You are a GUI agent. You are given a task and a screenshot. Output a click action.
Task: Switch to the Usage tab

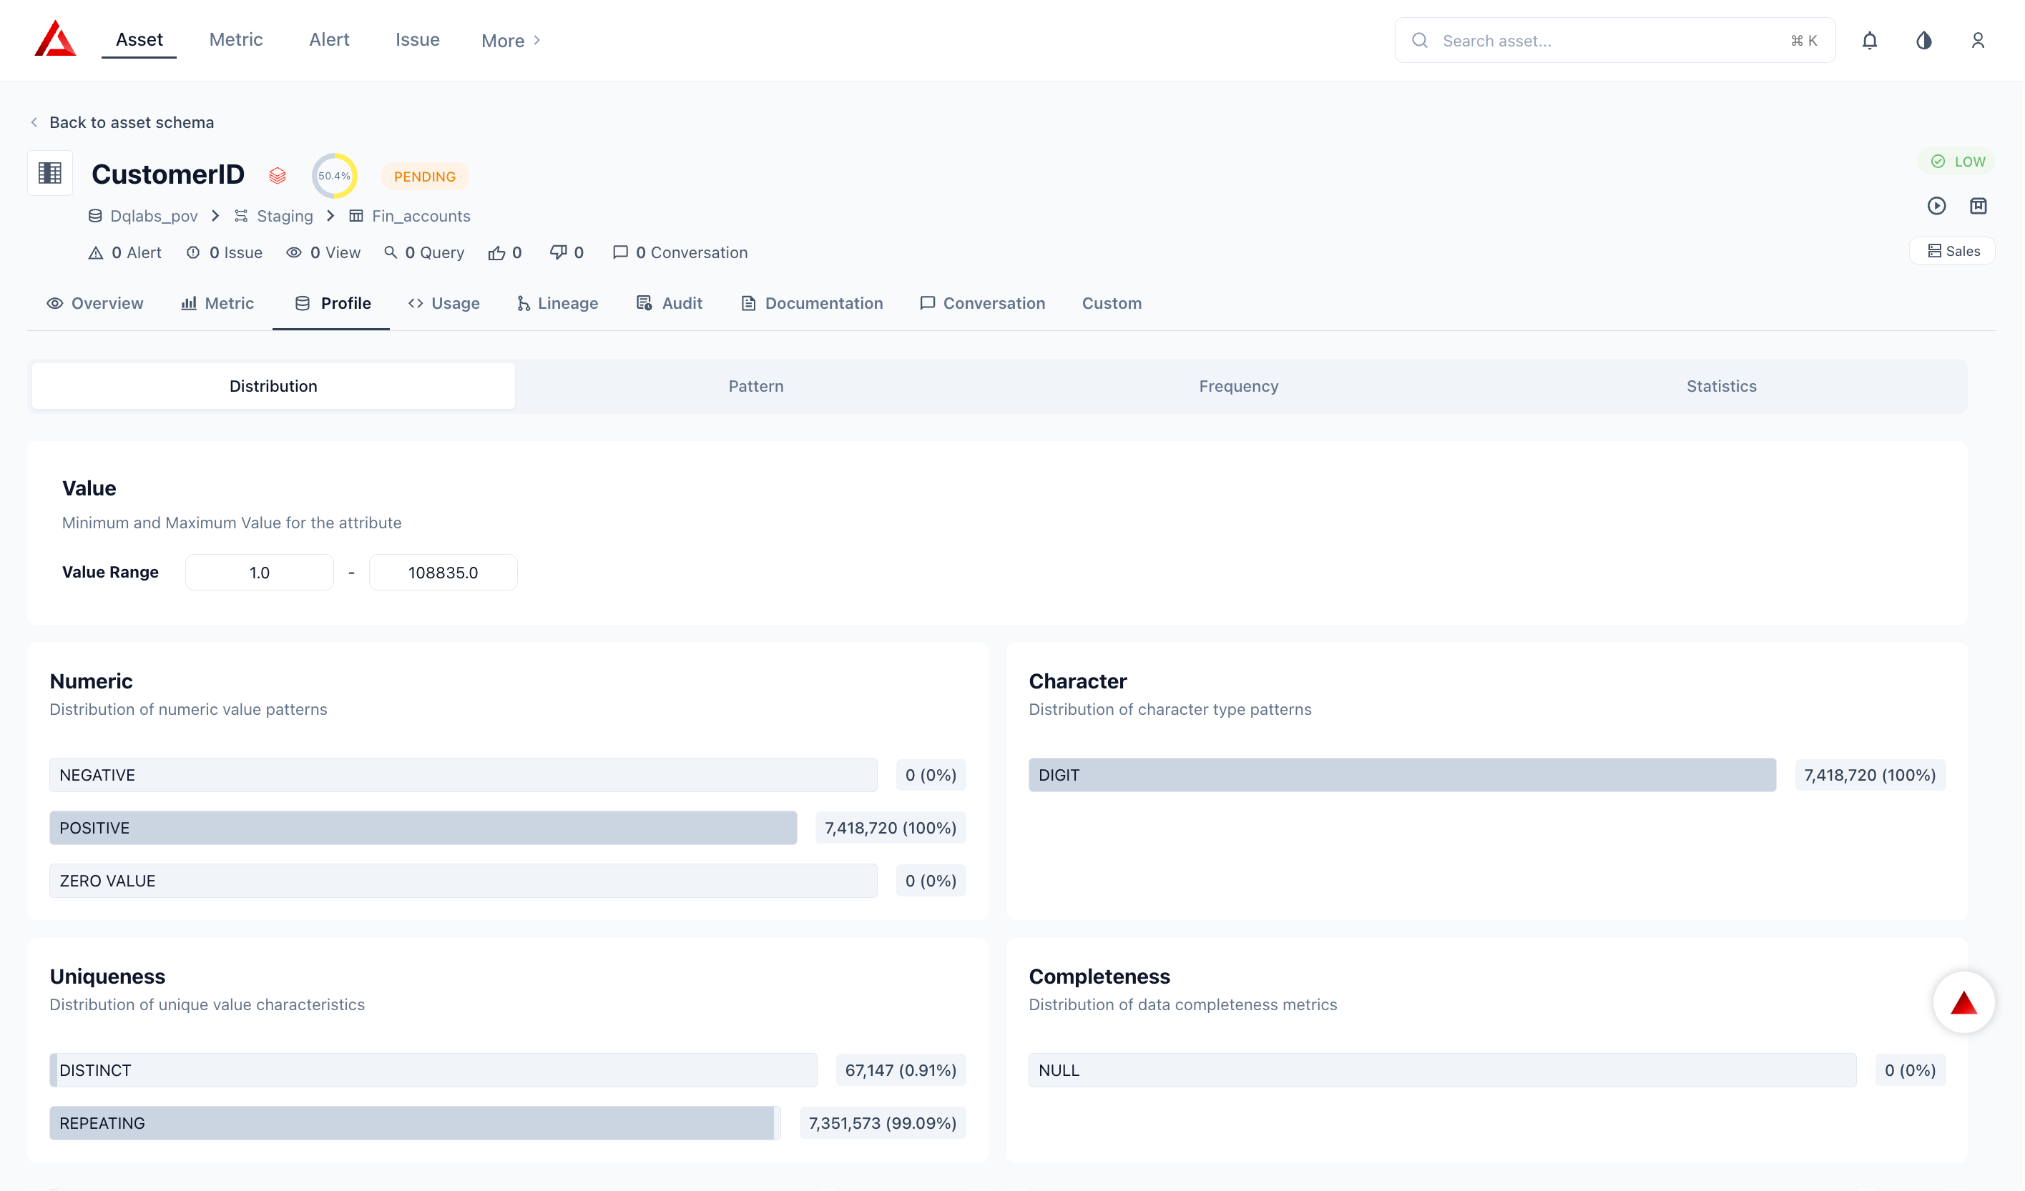444,304
